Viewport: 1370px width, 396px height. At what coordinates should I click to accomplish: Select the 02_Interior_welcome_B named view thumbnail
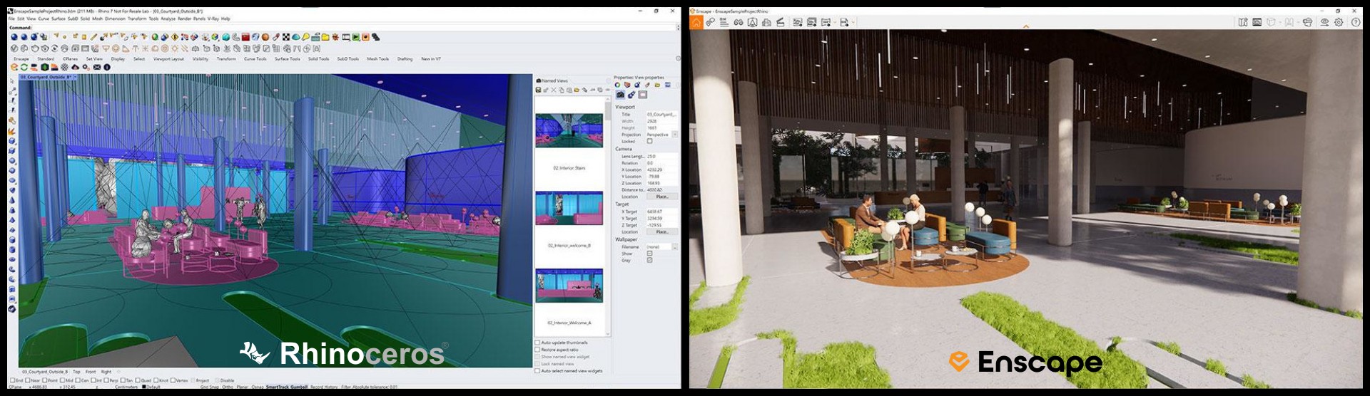click(x=569, y=208)
